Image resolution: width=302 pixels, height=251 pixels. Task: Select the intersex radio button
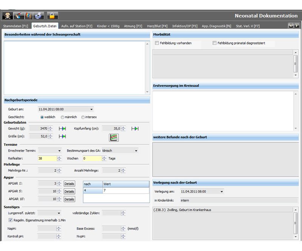[x=83, y=117]
